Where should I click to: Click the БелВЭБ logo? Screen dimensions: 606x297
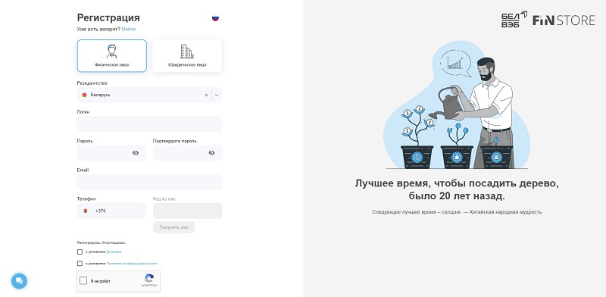pos(514,20)
